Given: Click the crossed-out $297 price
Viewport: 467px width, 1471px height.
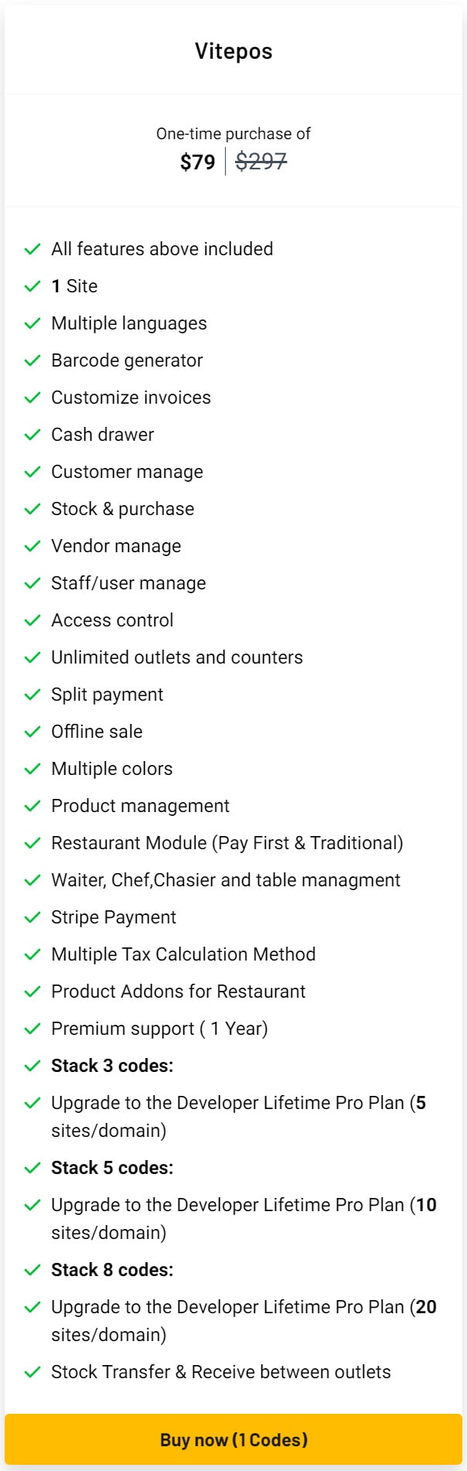Looking at the screenshot, I should pos(261,162).
